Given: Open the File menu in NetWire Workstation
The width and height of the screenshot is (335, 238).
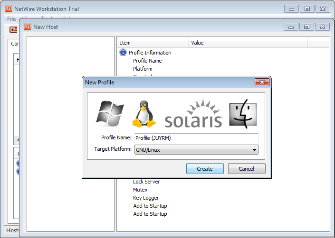Looking at the screenshot, I should click(11, 19).
